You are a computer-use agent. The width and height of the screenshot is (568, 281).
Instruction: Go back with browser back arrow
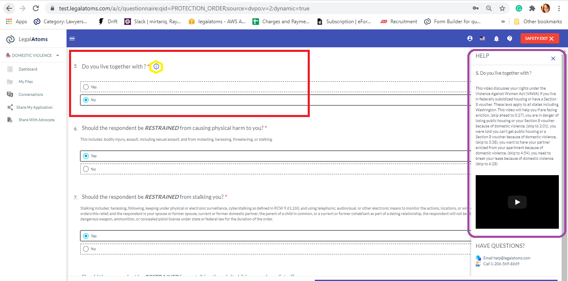click(9, 8)
